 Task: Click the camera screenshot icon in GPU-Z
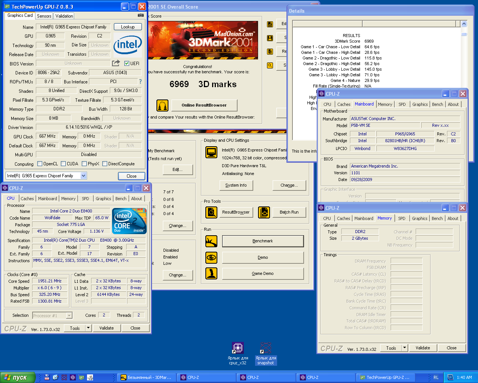pos(140,15)
